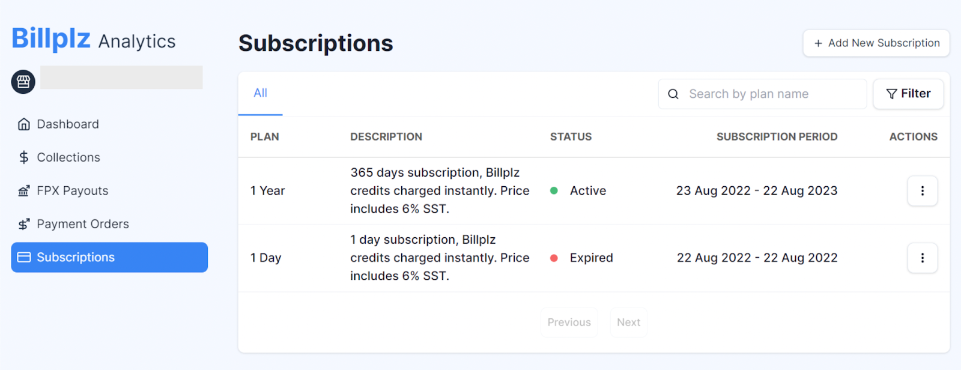Go to Collections in sidebar
Image resolution: width=961 pixels, height=370 pixels.
68,157
